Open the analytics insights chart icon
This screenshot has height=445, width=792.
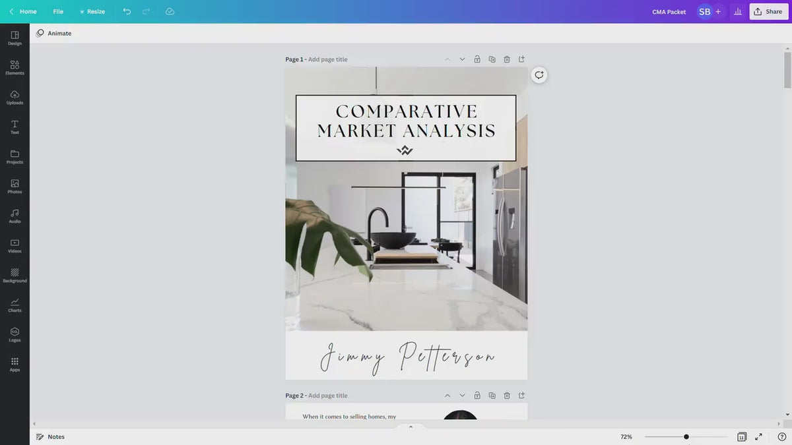pos(738,11)
